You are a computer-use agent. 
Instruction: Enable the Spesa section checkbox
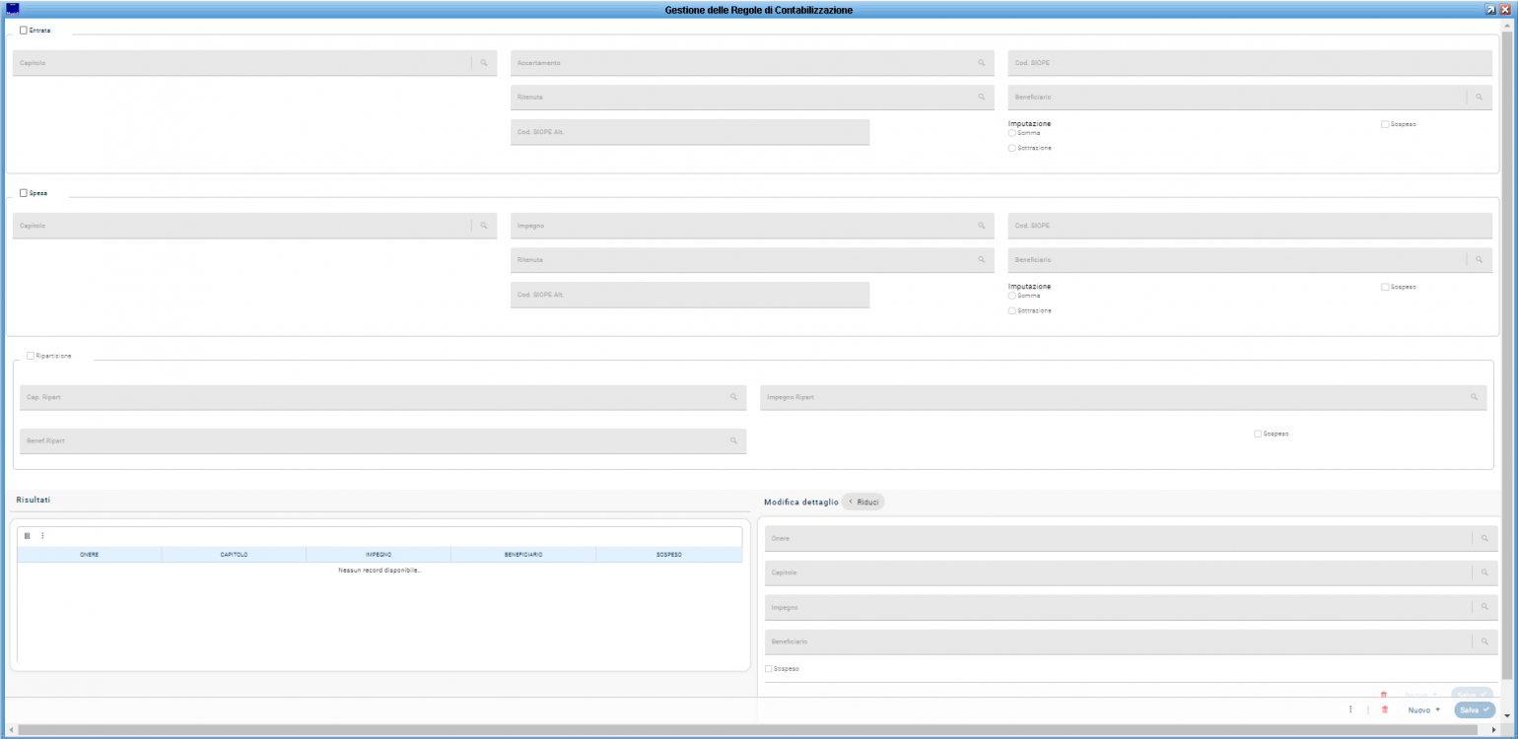pyautogui.click(x=24, y=193)
